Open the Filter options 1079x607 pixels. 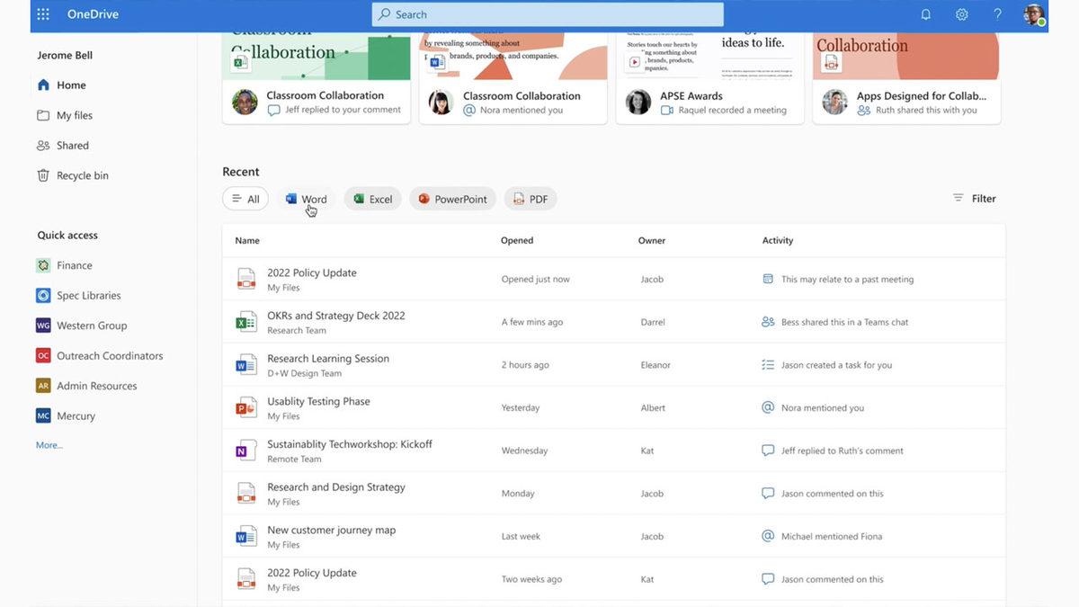pyautogui.click(x=976, y=198)
